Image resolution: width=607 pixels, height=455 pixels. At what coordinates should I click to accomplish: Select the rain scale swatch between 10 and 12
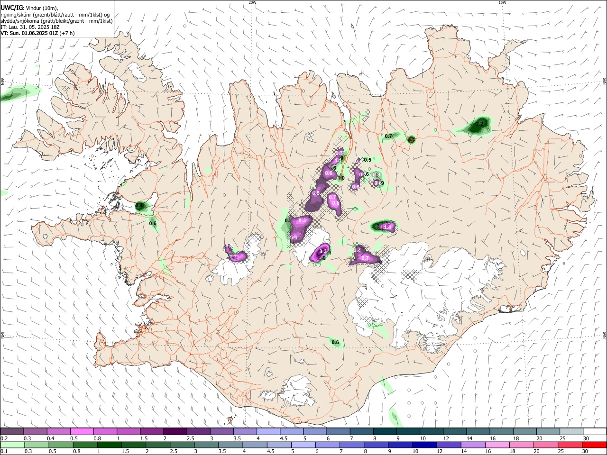click(425, 445)
